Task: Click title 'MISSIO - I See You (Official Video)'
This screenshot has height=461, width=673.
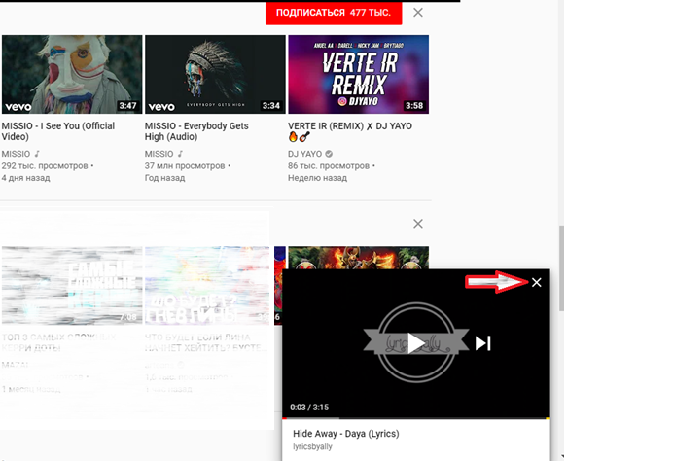Action: point(58,131)
